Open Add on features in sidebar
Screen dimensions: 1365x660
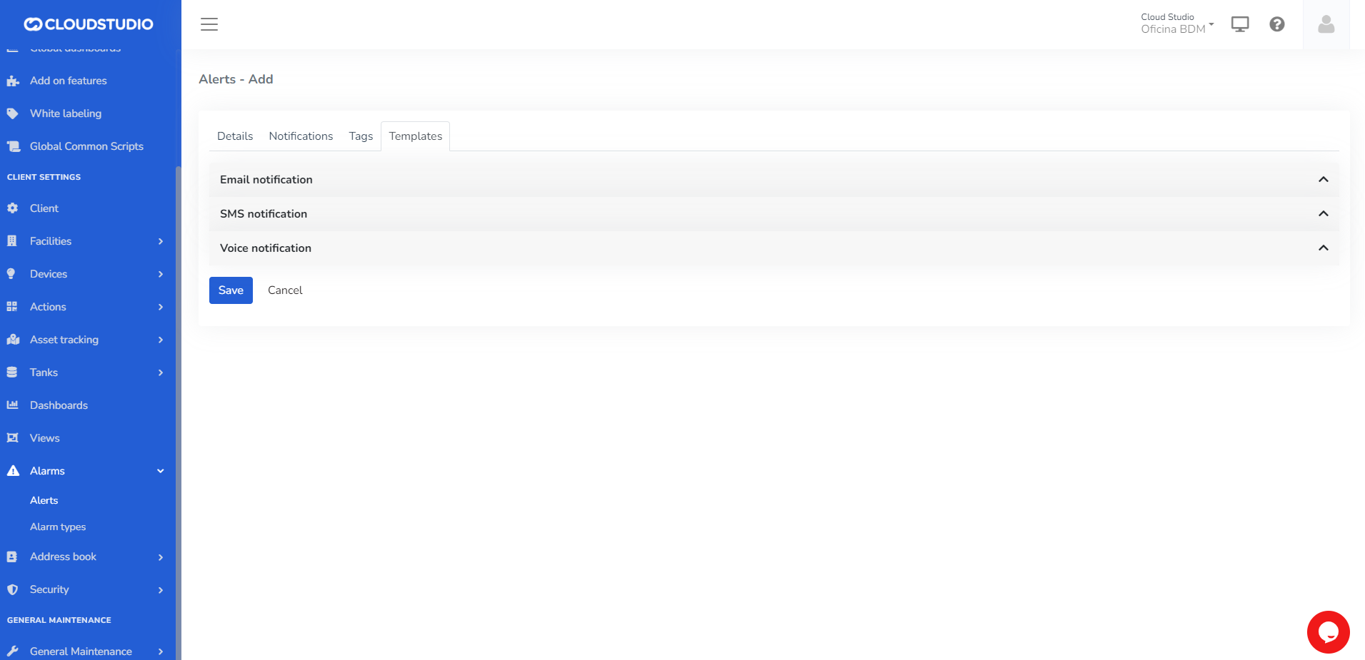pyautogui.click(x=68, y=81)
